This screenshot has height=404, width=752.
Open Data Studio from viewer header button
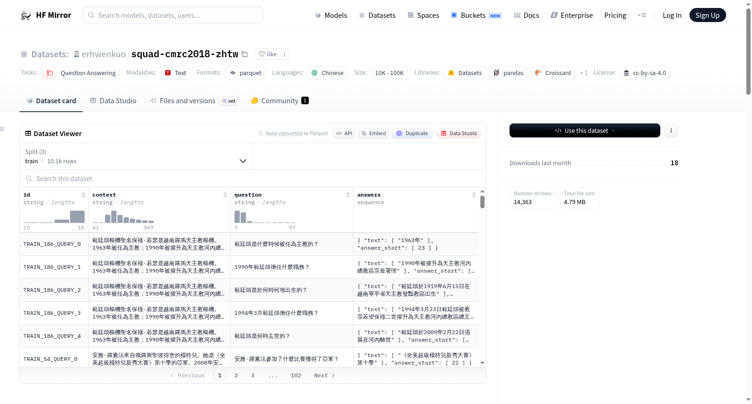(x=459, y=133)
